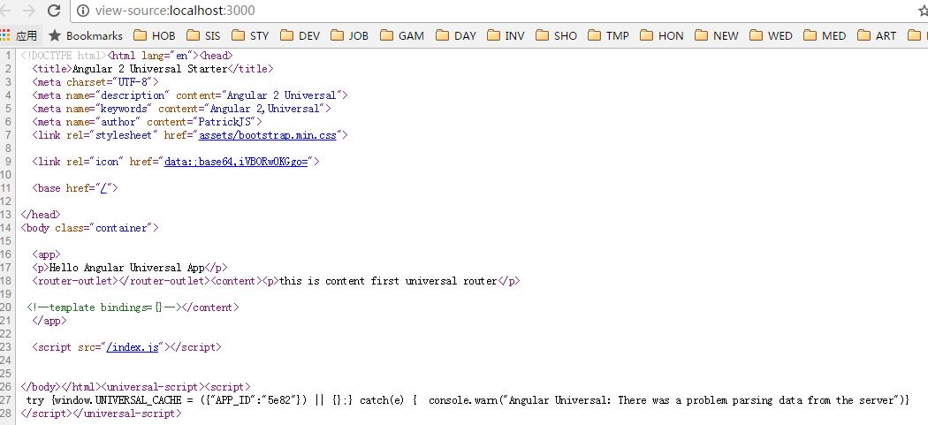The width and height of the screenshot is (928, 425).
Task: Open the /index.js script source link
Action: (x=133, y=347)
